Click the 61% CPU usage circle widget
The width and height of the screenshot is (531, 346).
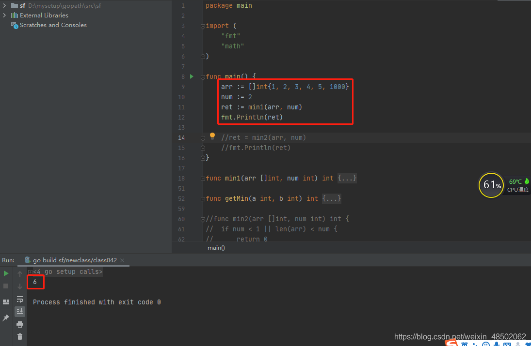click(491, 185)
